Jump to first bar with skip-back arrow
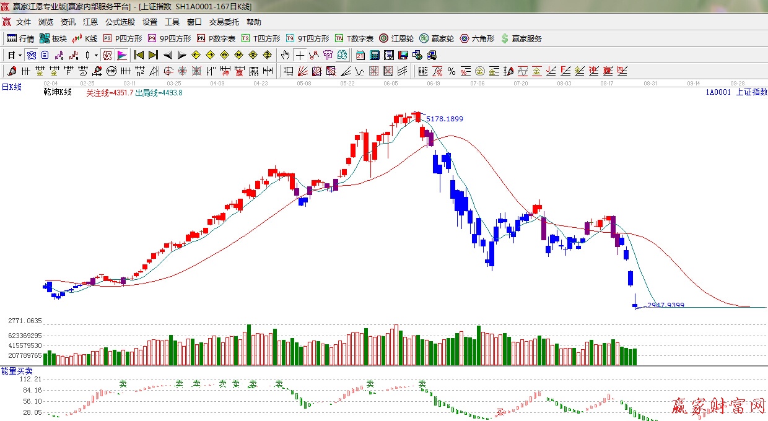768x421 pixels. [x=139, y=55]
